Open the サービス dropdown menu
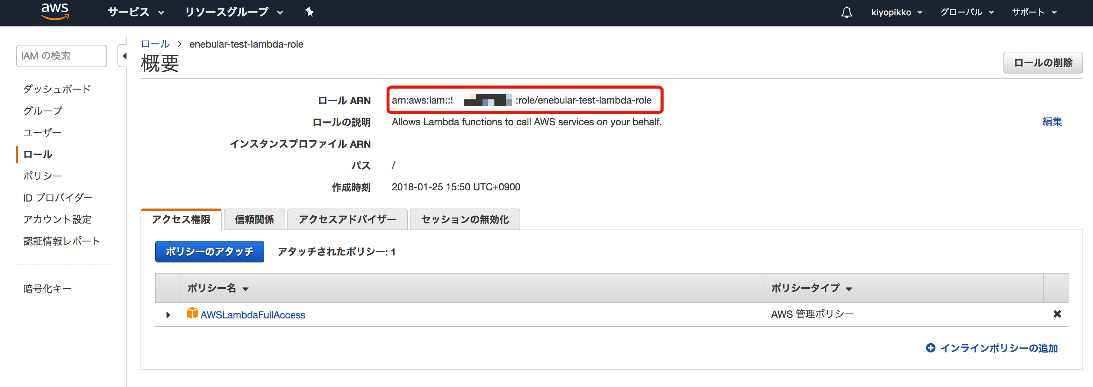The height and width of the screenshot is (387, 1093). pyautogui.click(x=135, y=12)
